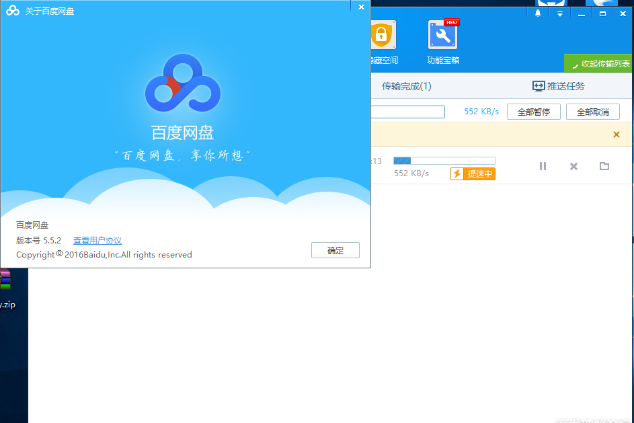Open the 隐藏空间 lock icon

tap(383, 35)
